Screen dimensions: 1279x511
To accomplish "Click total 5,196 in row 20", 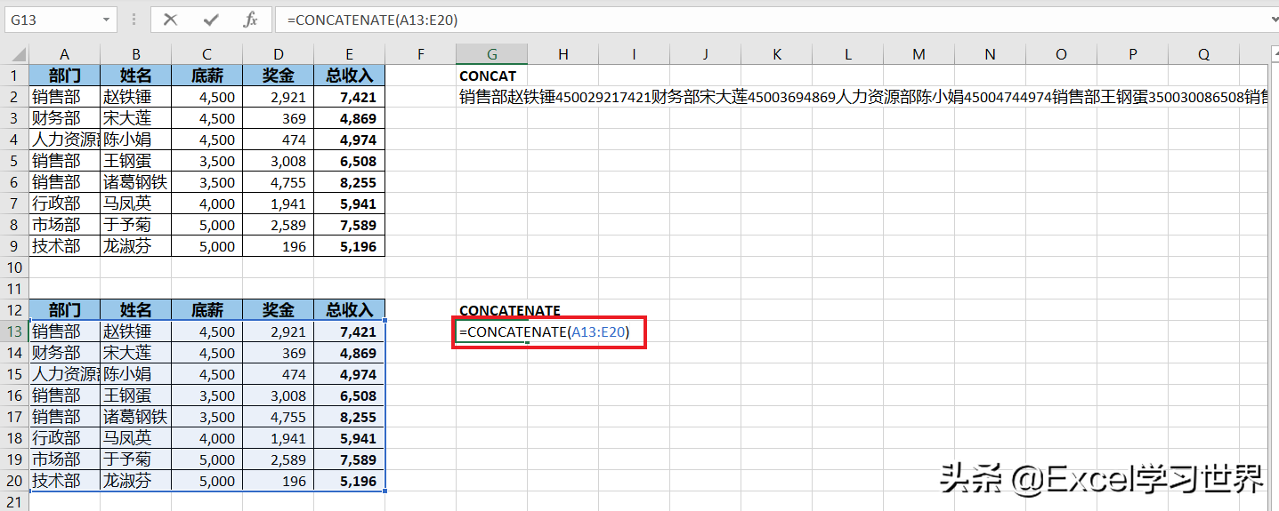I will point(350,481).
